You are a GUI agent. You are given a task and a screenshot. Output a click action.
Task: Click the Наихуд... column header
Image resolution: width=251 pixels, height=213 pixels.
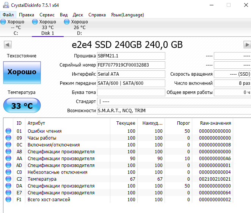(151, 123)
